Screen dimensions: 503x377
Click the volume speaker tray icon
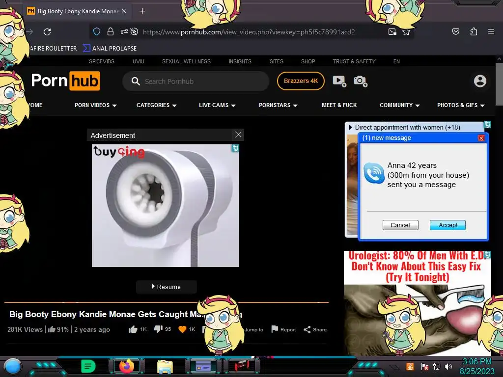pos(448,366)
